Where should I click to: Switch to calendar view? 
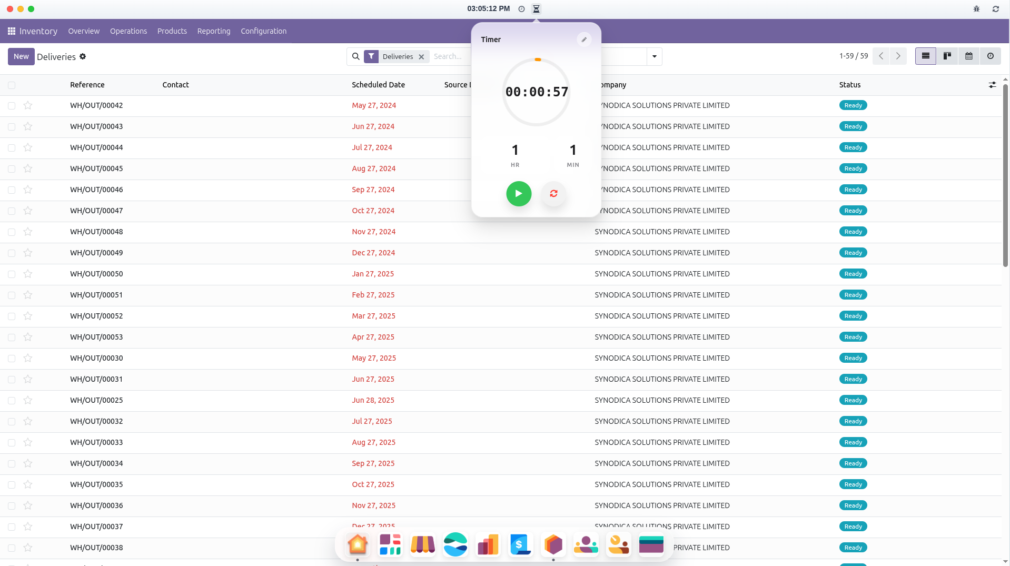tap(968, 56)
